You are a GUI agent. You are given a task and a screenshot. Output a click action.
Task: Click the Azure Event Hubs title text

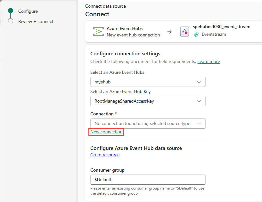click(x=125, y=28)
